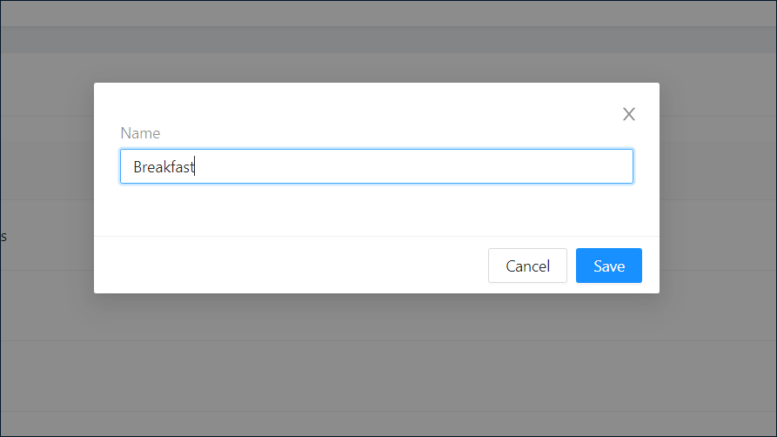This screenshot has width=777, height=437.
Task: Save the entered Breakfast value
Action: [x=608, y=266]
